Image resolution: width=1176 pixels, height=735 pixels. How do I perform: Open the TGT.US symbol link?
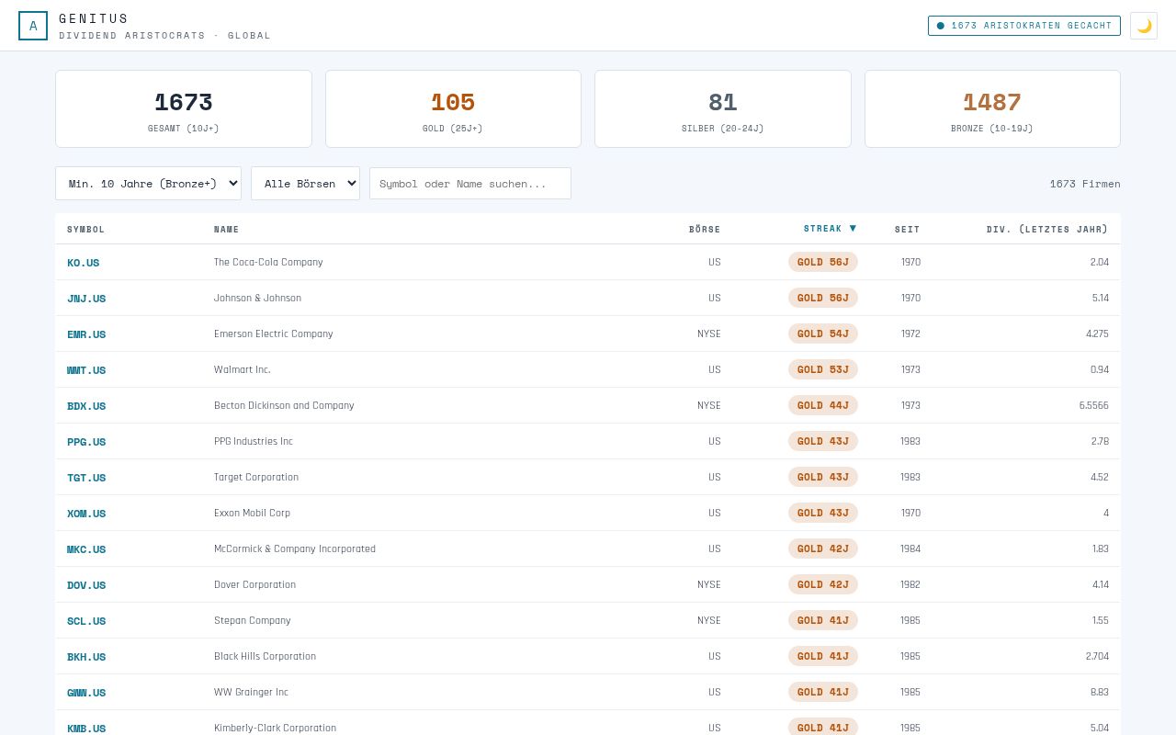86,478
